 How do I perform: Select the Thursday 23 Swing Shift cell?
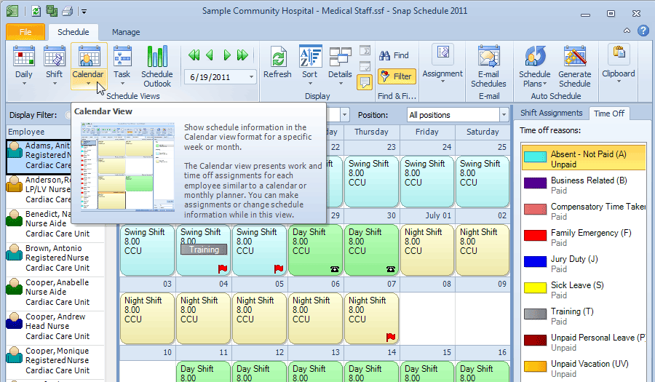click(371, 182)
